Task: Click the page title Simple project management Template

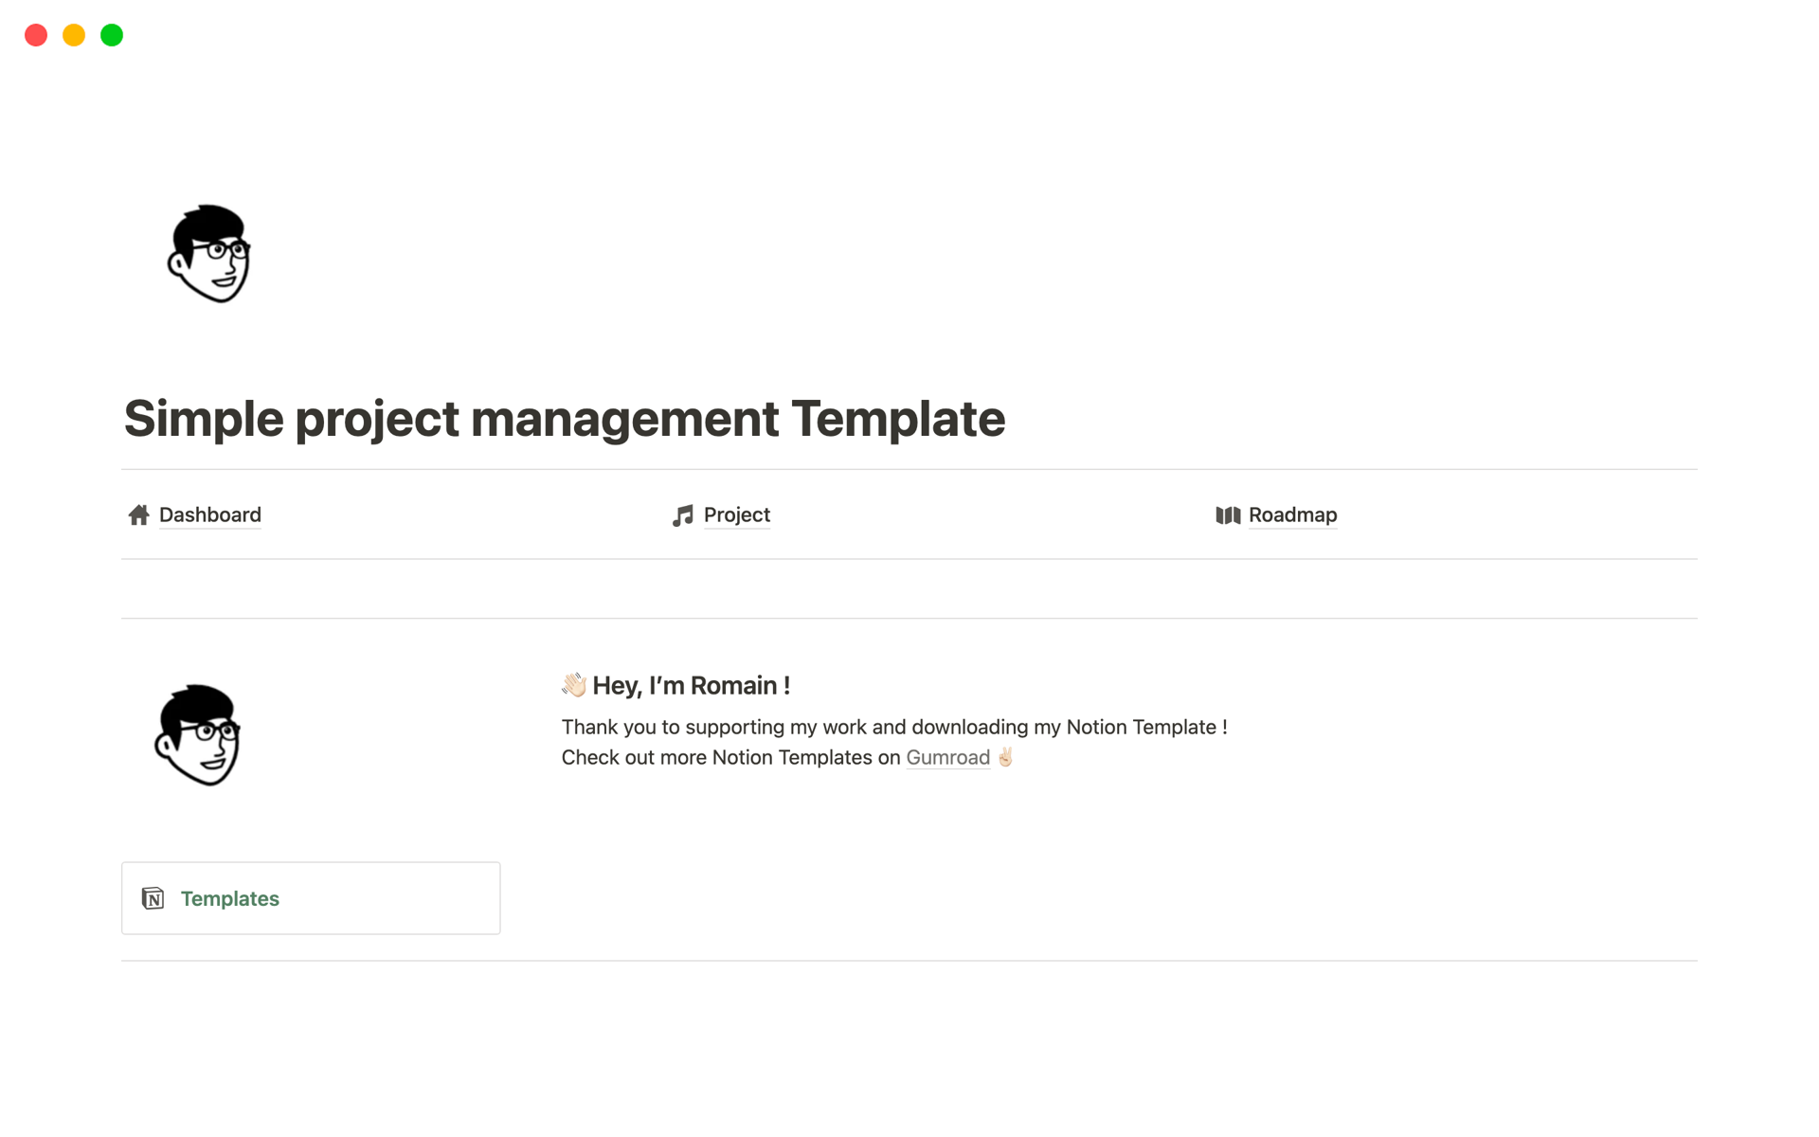Action: pos(565,419)
